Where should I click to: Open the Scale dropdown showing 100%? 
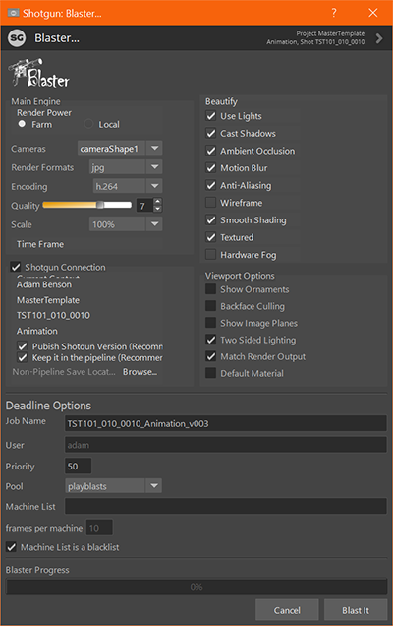[126, 224]
